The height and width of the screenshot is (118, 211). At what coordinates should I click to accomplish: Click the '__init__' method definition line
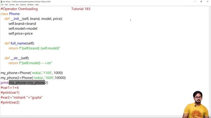point(34,19)
